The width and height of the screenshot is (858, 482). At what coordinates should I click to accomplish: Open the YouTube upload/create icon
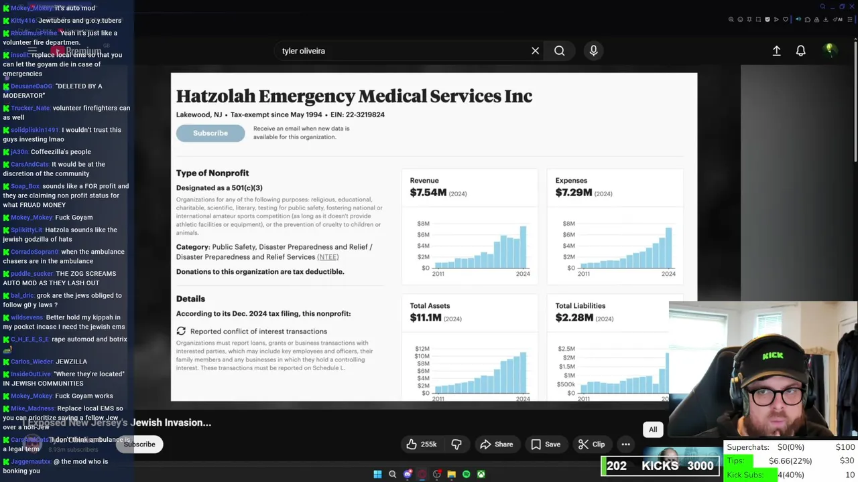tap(776, 51)
